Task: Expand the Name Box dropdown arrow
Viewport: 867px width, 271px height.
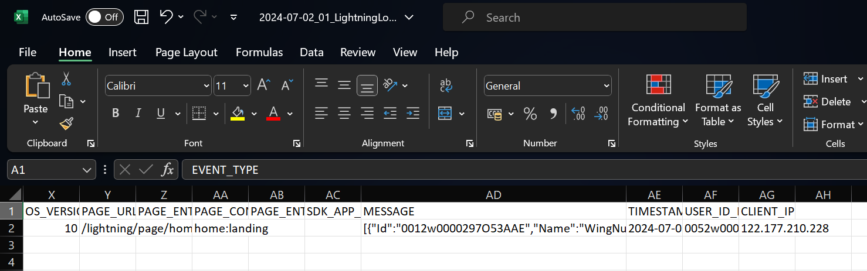Action: (87, 170)
